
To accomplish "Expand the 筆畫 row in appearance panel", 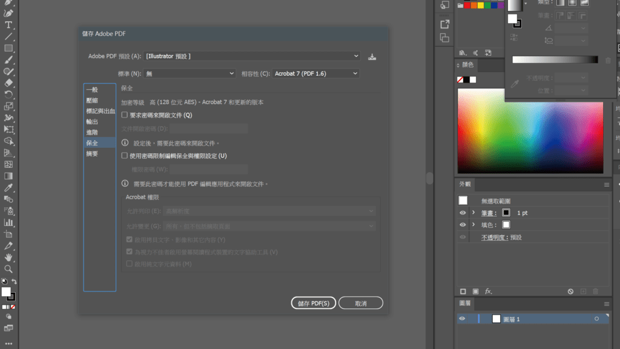I will (473, 213).
